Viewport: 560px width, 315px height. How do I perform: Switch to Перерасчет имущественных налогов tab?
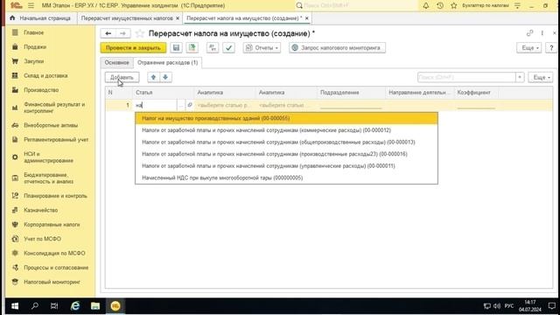tap(127, 18)
